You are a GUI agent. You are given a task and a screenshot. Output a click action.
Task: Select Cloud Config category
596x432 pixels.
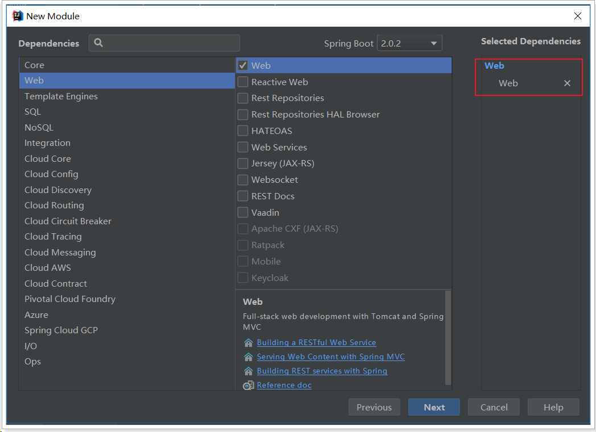click(x=127, y=174)
